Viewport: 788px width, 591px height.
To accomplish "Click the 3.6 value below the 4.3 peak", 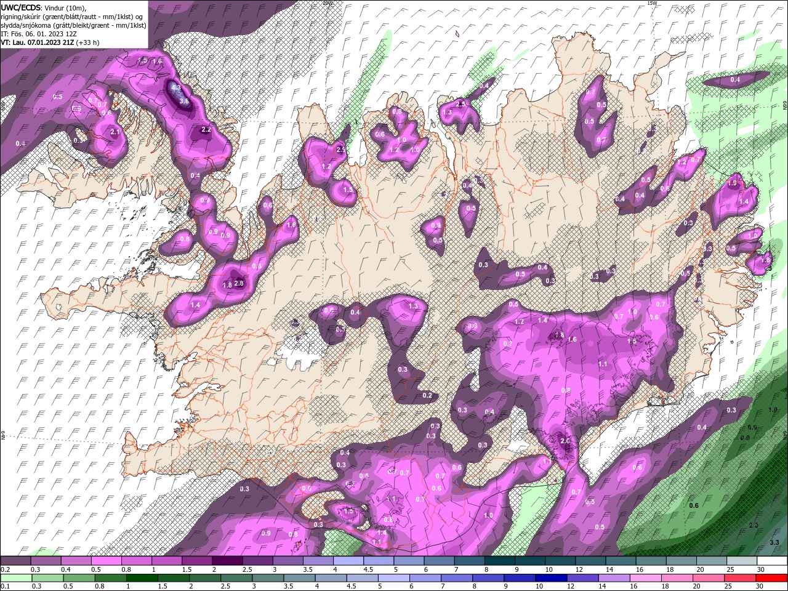I will [x=183, y=101].
